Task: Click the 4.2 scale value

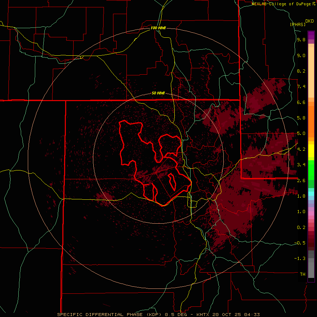Action: point(301,149)
